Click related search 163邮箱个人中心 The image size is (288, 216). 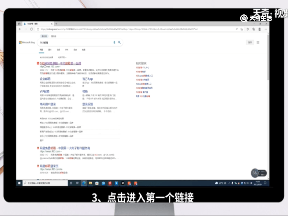pos(142,67)
